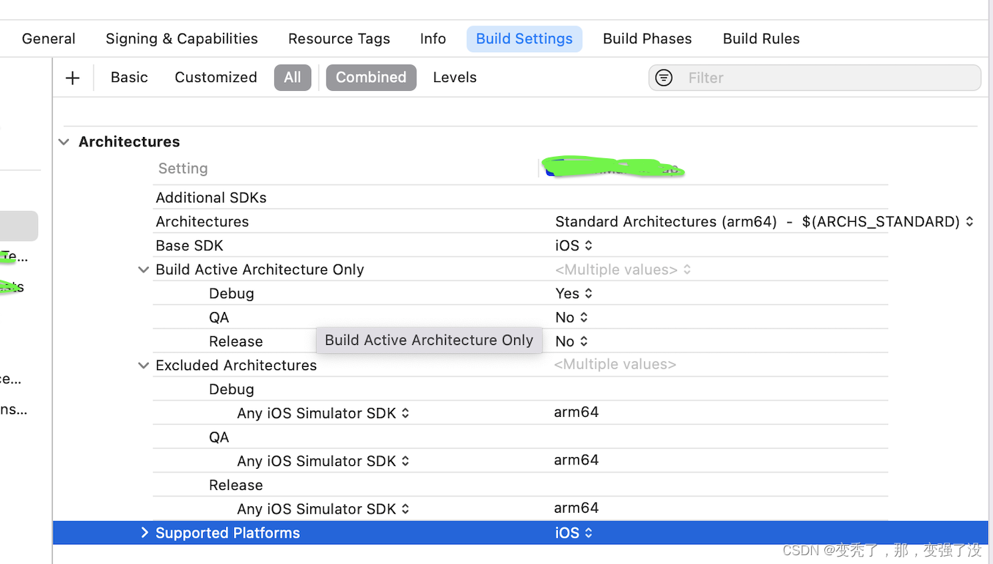Open Supported Platforms iOS popup
The height and width of the screenshot is (564, 993).
coord(574,533)
